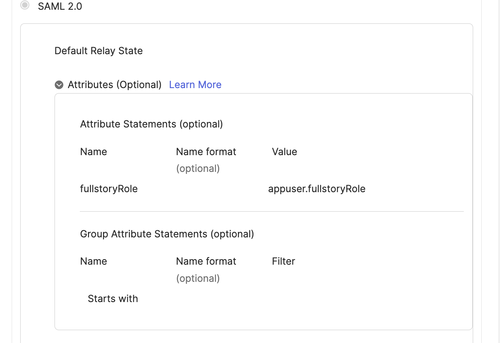The image size is (500, 343).
Task: Click Name header under Group Attribute Statements
Action: pyautogui.click(x=93, y=261)
